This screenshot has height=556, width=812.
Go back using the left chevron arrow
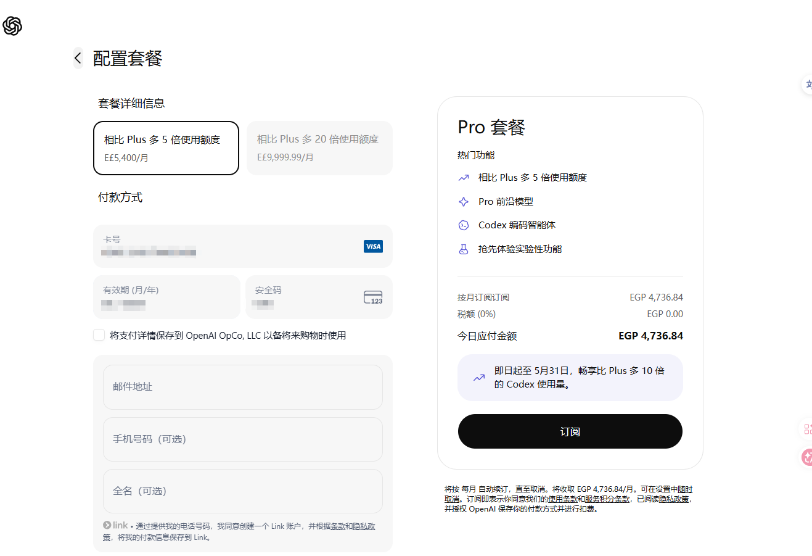[78, 58]
